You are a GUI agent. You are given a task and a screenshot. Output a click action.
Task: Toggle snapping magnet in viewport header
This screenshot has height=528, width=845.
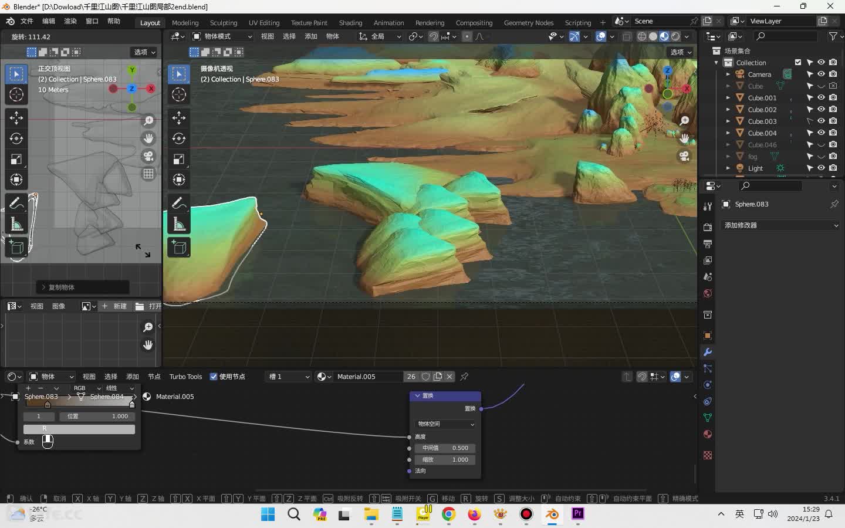[x=433, y=36]
